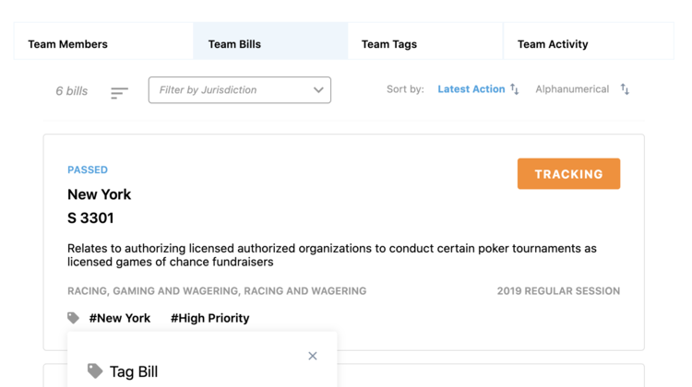
Task: Switch to the Team Members tab
Action: coord(67,44)
